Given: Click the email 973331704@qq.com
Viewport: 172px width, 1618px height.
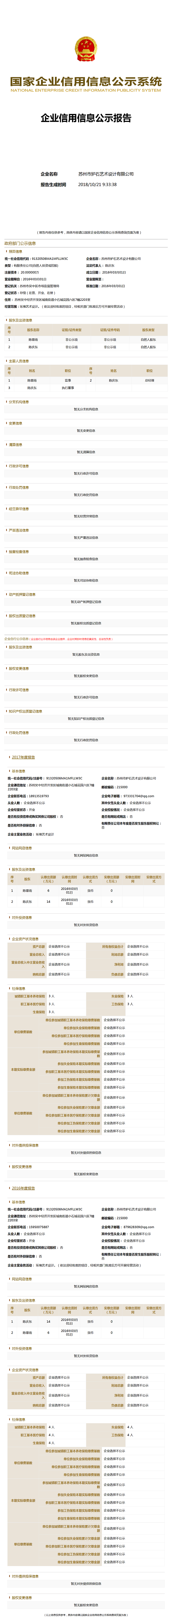Looking at the screenshot, I should click(139, 796).
